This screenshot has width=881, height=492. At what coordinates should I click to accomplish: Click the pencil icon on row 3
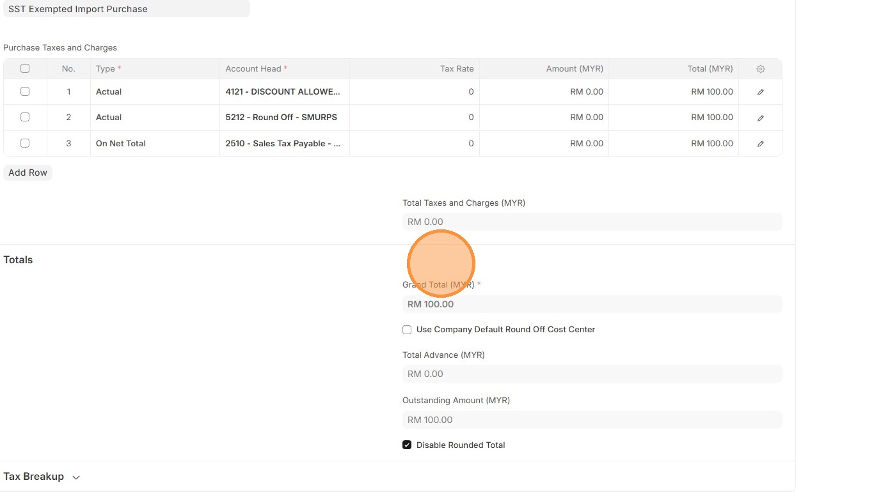click(x=760, y=144)
